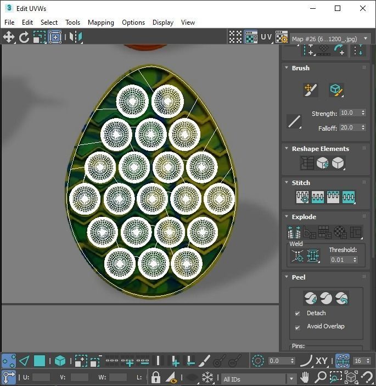Select the Pan View hand tool
Image resolution: width=376 pixels, height=386 pixels.
coord(305,377)
